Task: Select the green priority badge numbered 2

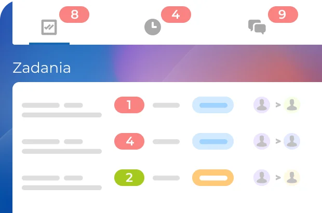Action: click(x=129, y=178)
